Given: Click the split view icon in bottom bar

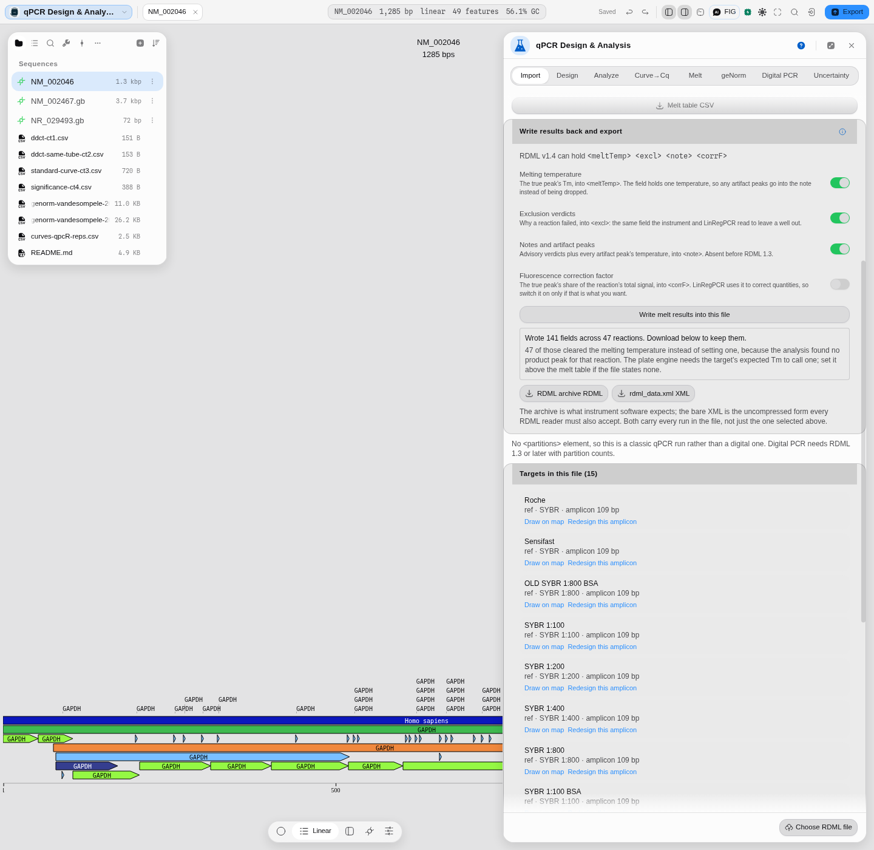Looking at the screenshot, I should (350, 831).
